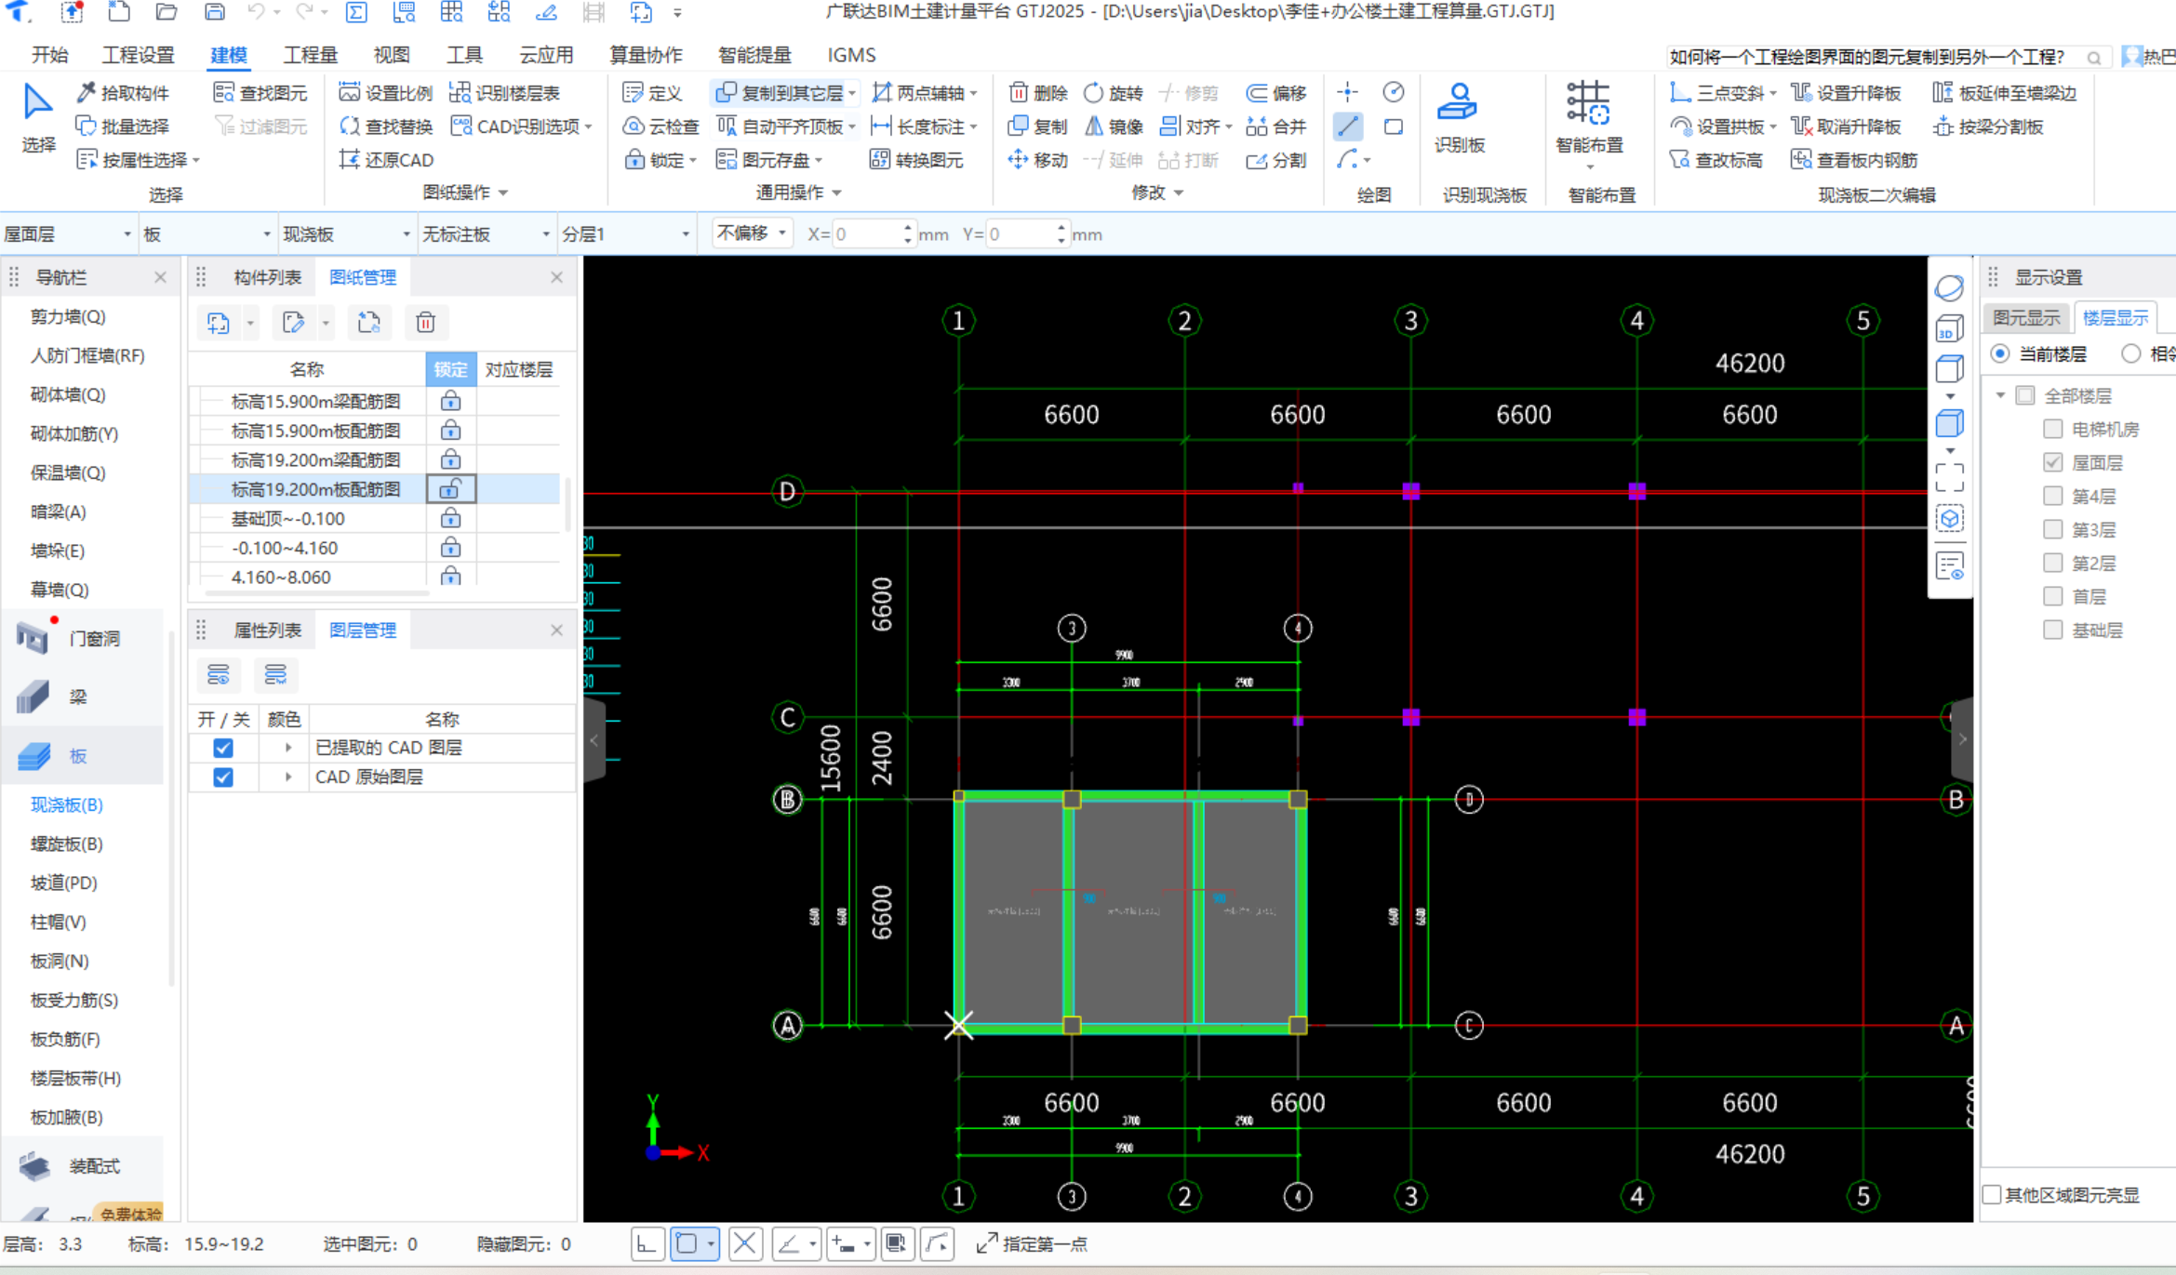The height and width of the screenshot is (1275, 2176).
Task: Toggle 已提取的 CAD 图层 checkbox
Action: [x=223, y=748]
